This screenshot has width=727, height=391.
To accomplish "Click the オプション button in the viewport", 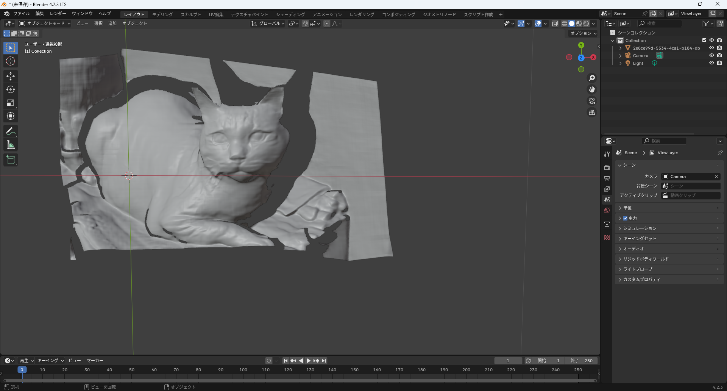I will [583, 33].
